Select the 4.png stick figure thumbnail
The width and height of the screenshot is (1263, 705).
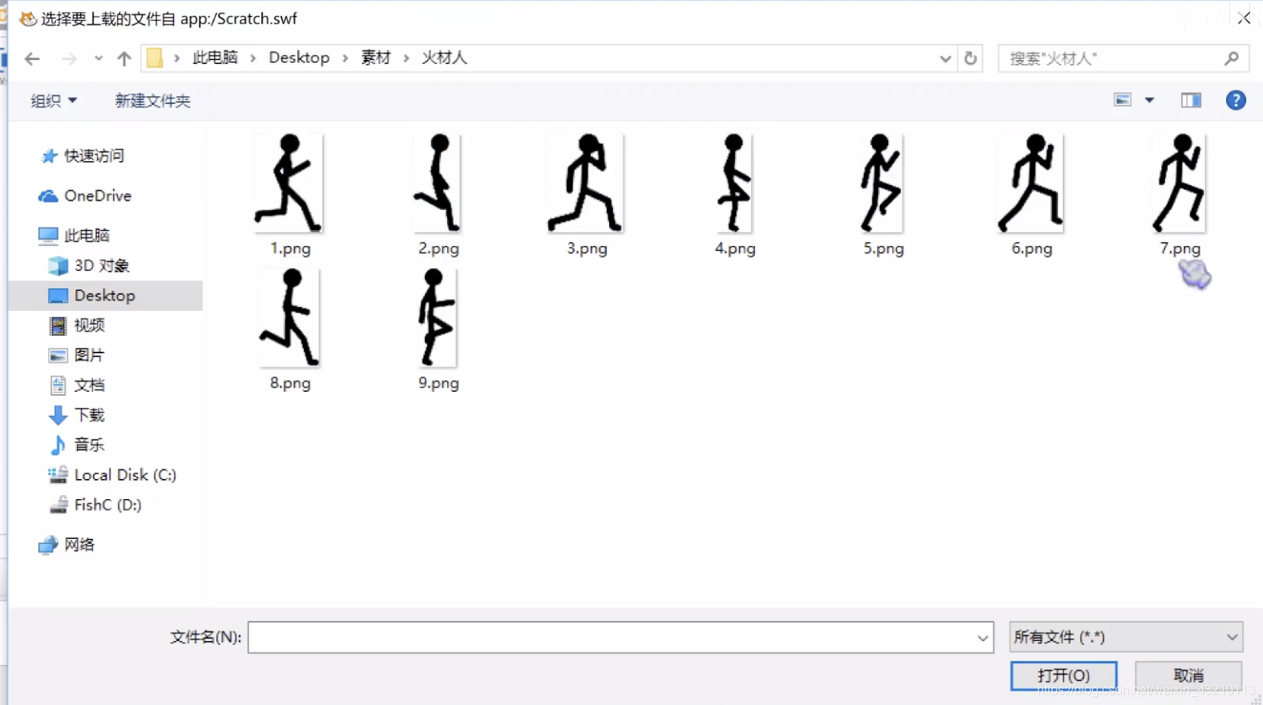(x=734, y=183)
